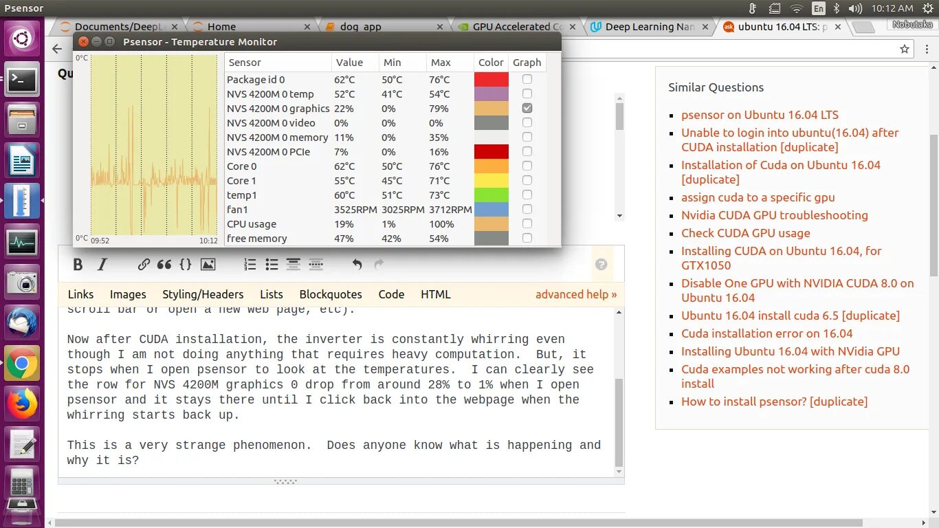Click the green color swatch for temp1

click(491, 195)
